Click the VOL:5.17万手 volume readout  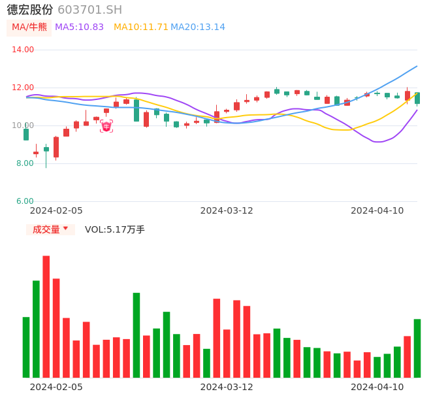(x=114, y=229)
